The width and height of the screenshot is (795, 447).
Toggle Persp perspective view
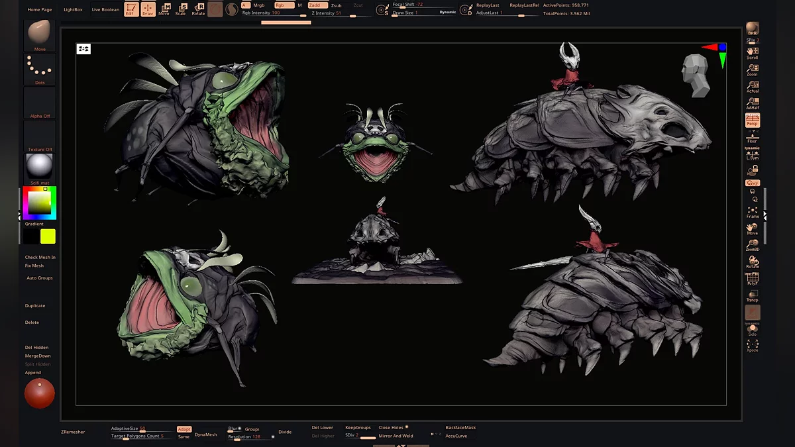[752, 120]
